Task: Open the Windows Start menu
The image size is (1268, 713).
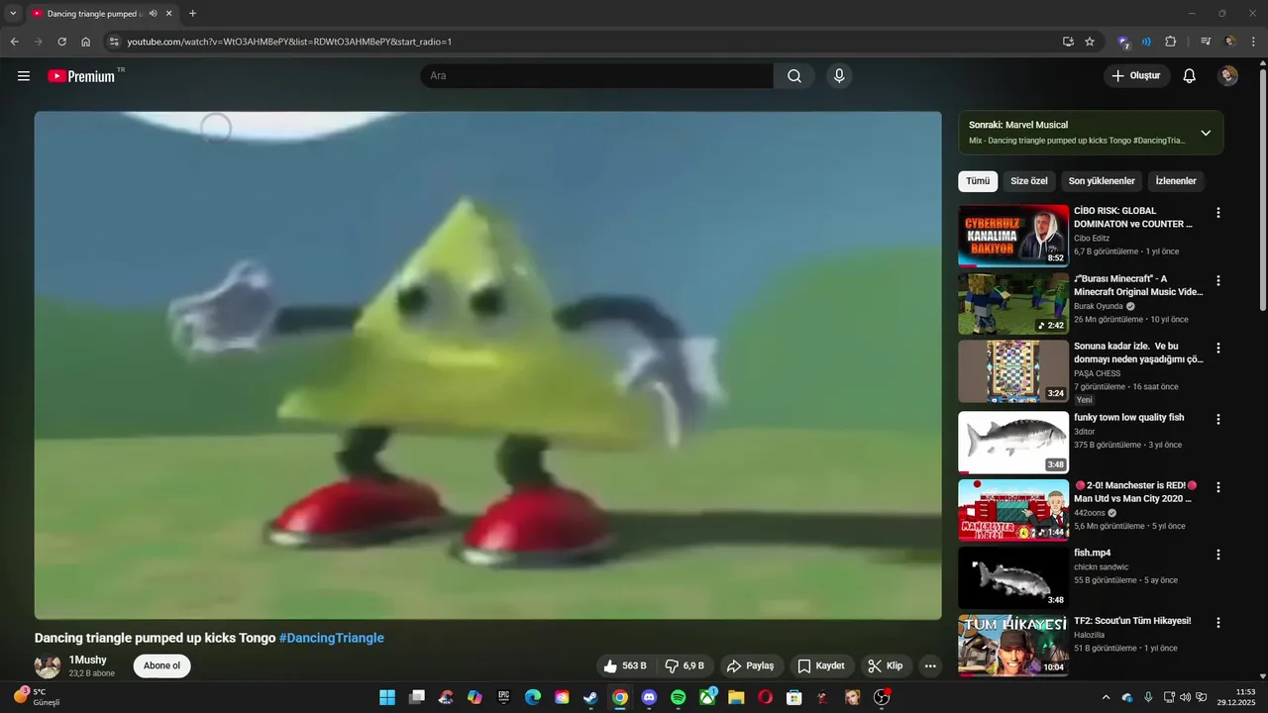Action: [x=387, y=697]
